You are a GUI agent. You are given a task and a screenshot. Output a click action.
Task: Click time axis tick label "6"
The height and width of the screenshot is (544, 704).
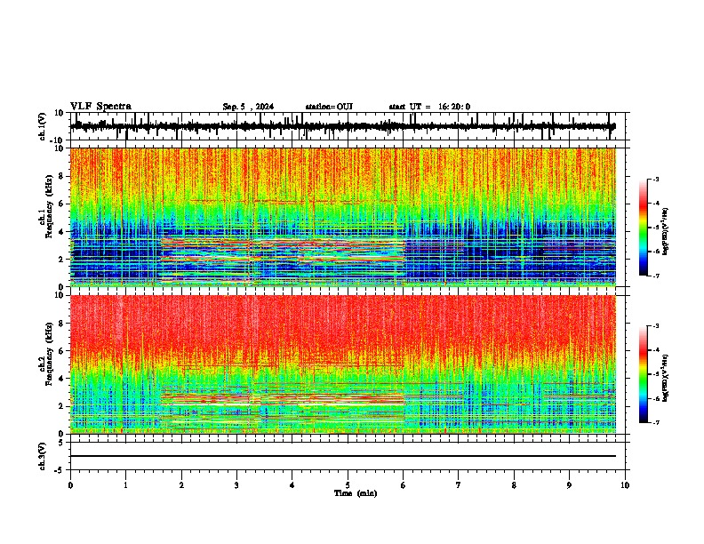(404, 485)
